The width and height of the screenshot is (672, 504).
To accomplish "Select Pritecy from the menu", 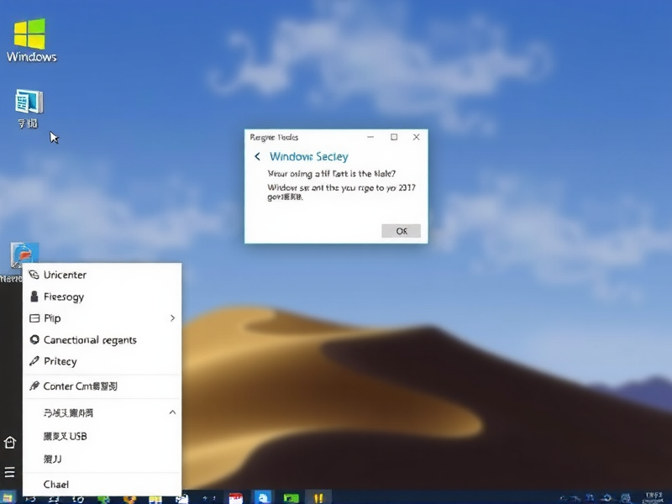I will coord(57,361).
